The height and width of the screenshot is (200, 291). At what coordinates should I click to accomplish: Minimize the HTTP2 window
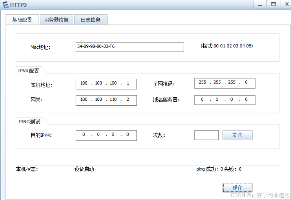click(260, 4)
